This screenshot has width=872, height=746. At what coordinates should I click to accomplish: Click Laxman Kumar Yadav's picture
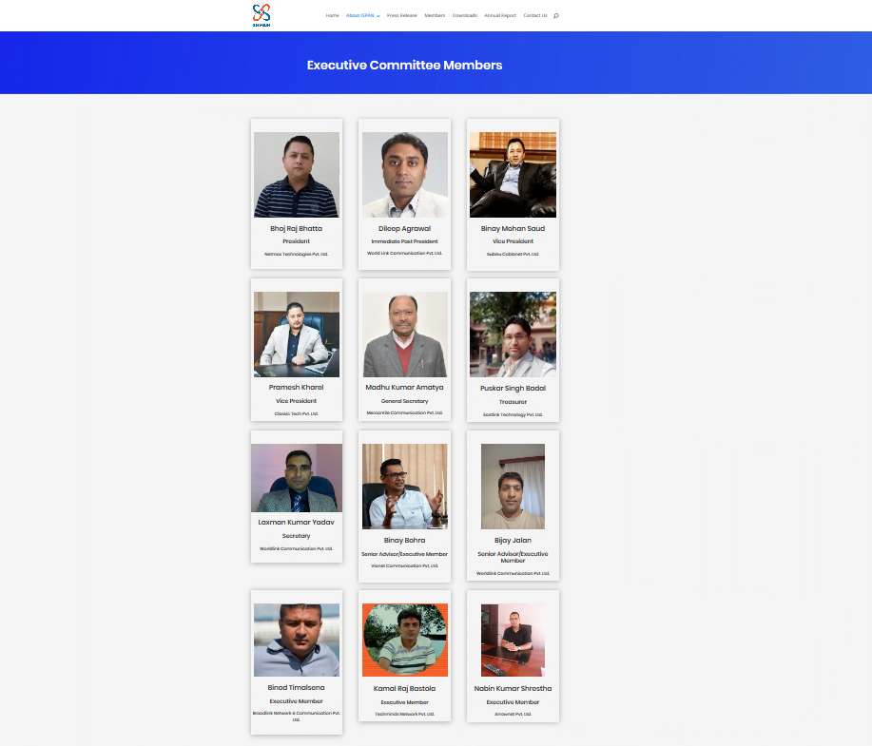click(297, 478)
